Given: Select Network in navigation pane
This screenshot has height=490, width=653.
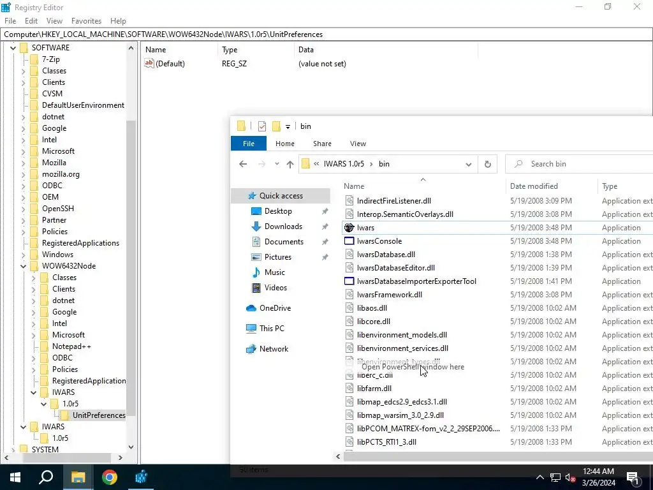Looking at the screenshot, I should tap(274, 349).
